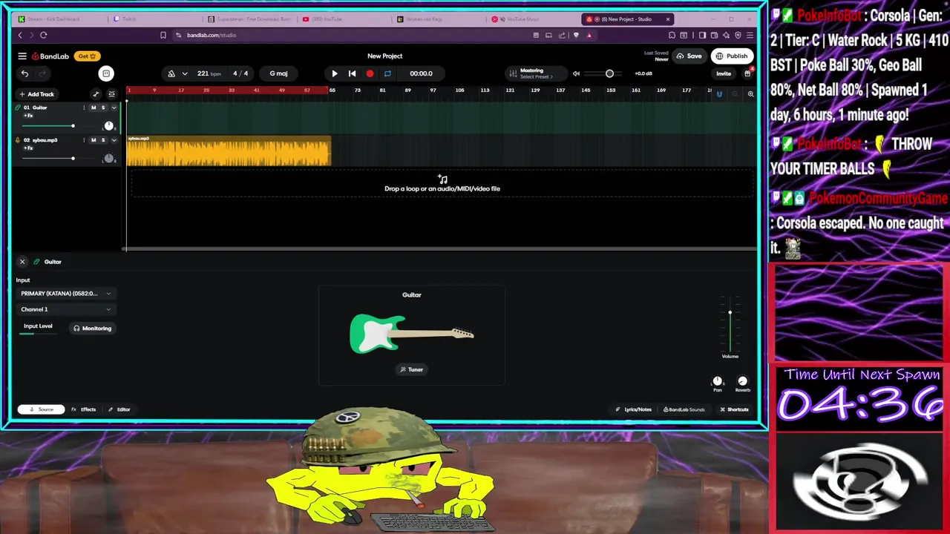This screenshot has width=950, height=534.
Task: Toggle the loop cycle button
Action: tap(387, 73)
